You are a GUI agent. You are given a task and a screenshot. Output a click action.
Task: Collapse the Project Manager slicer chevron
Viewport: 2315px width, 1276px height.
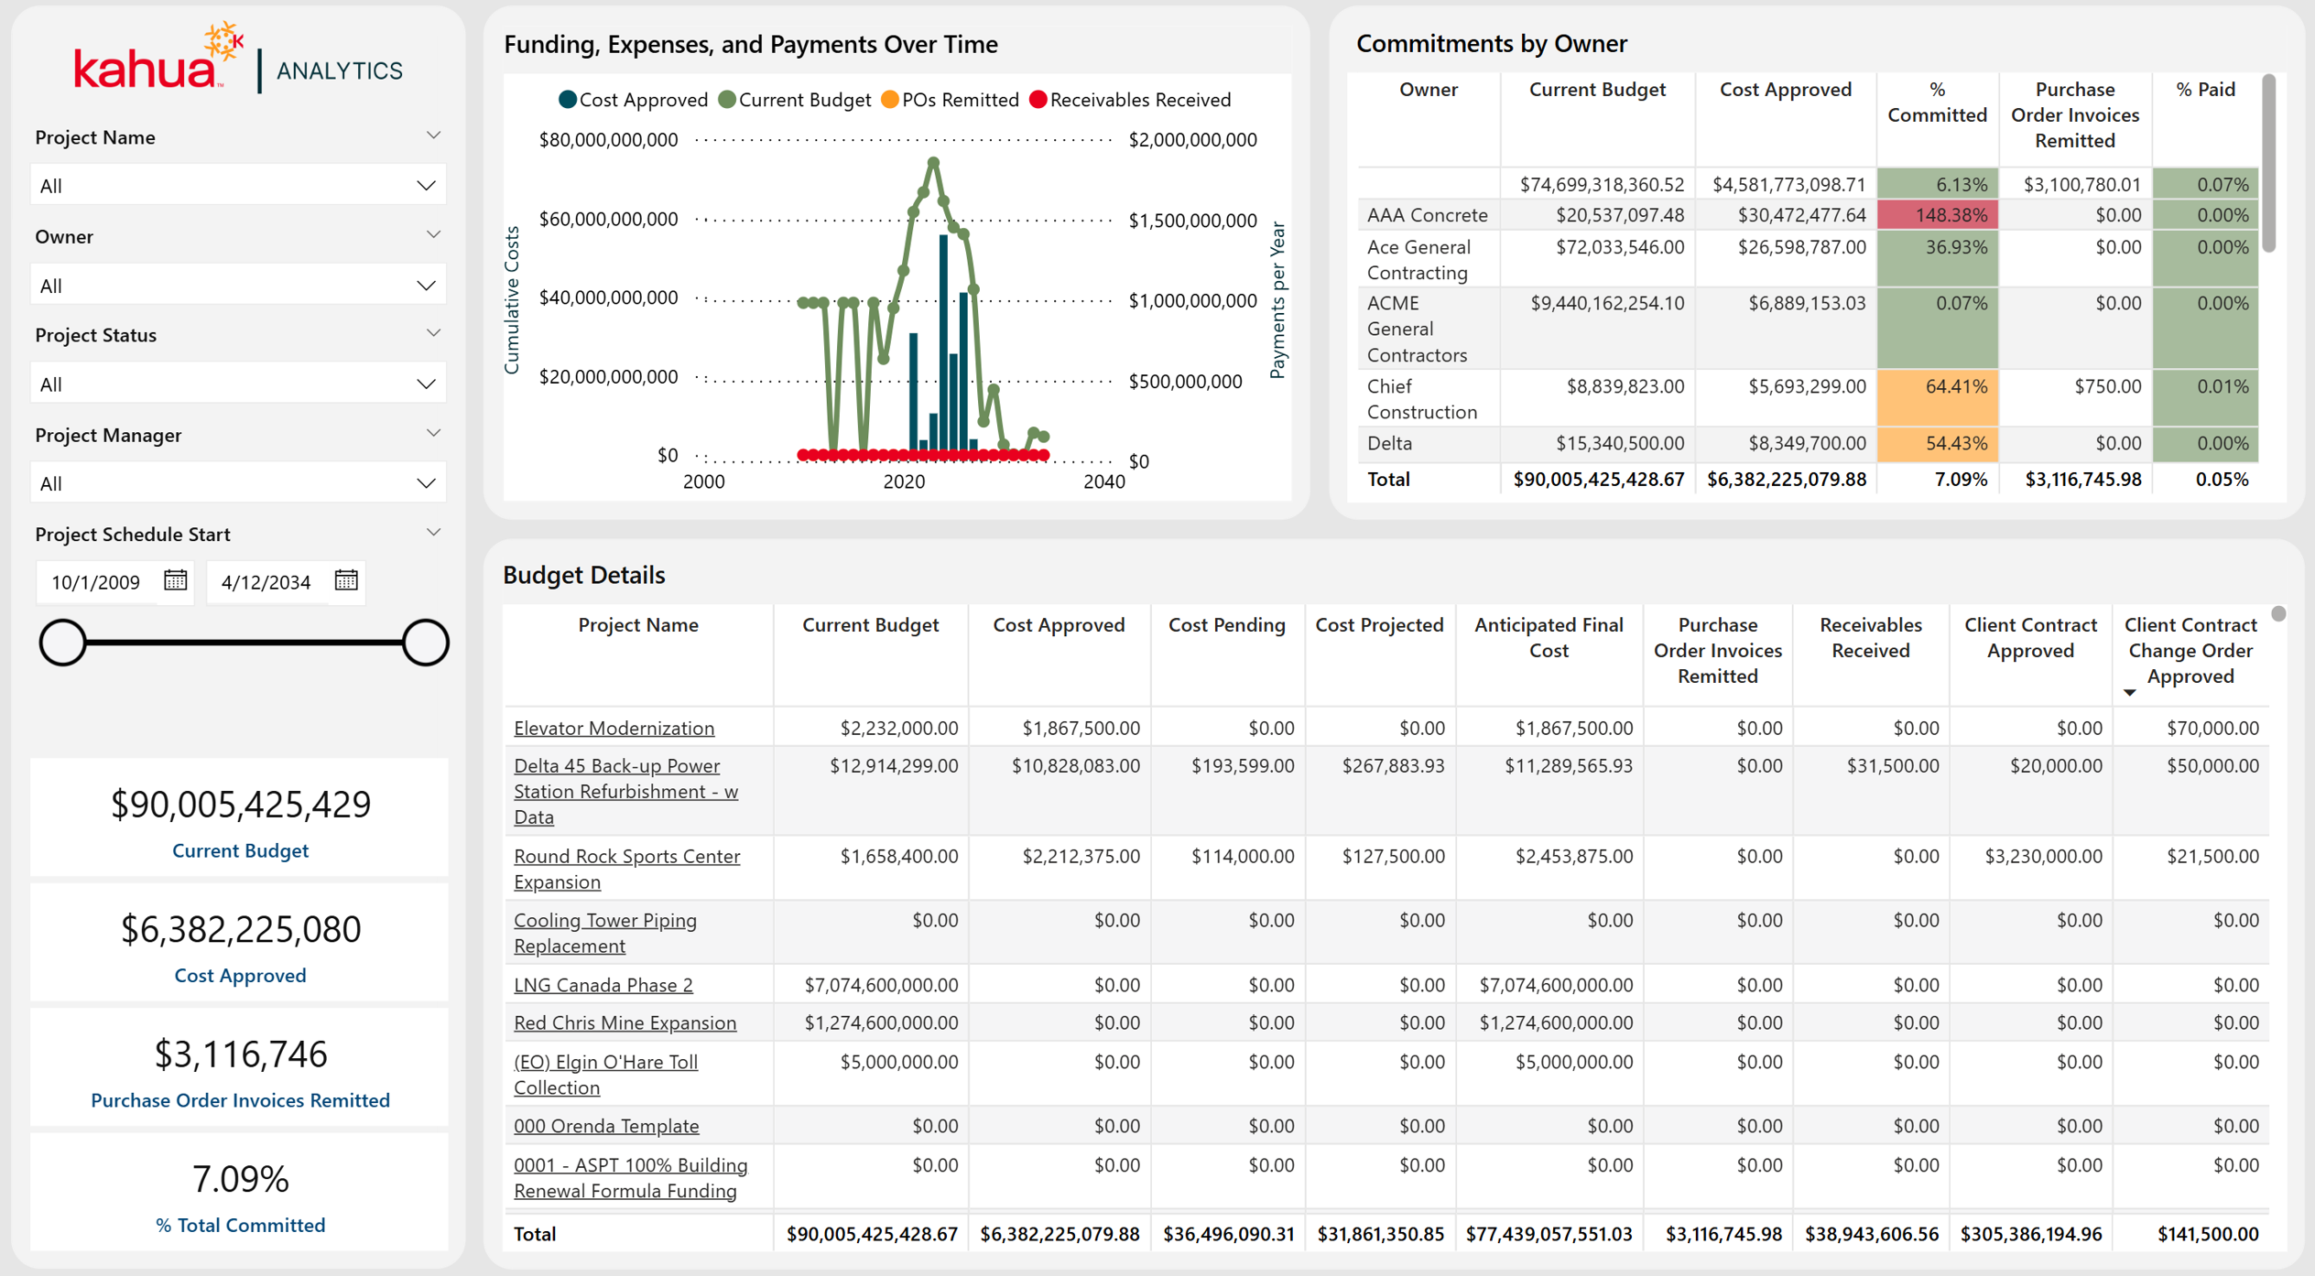point(433,433)
